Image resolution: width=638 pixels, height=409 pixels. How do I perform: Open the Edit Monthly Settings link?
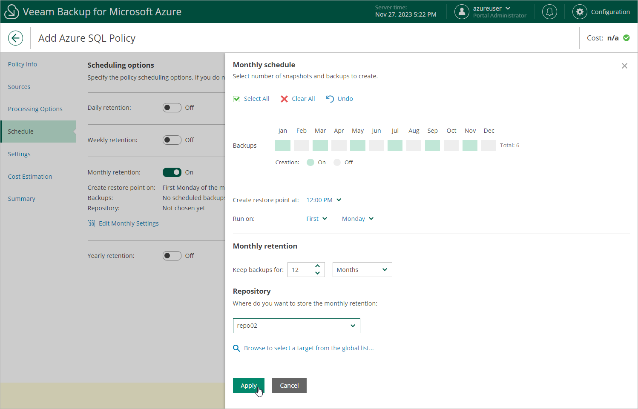pyautogui.click(x=129, y=223)
